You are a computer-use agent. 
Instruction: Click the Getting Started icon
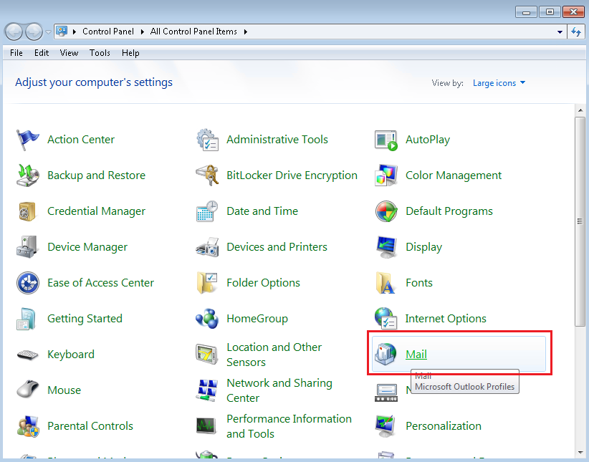click(x=27, y=319)
